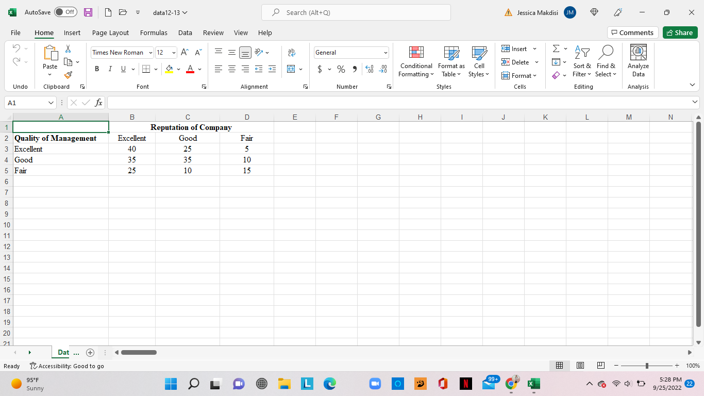Viewport: 704px width, 396px height.
Task: Click Increase Decimal icon
Action: (369, 69)
